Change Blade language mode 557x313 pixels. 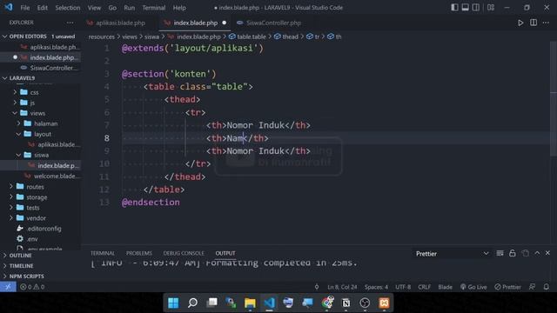point(445,287)
